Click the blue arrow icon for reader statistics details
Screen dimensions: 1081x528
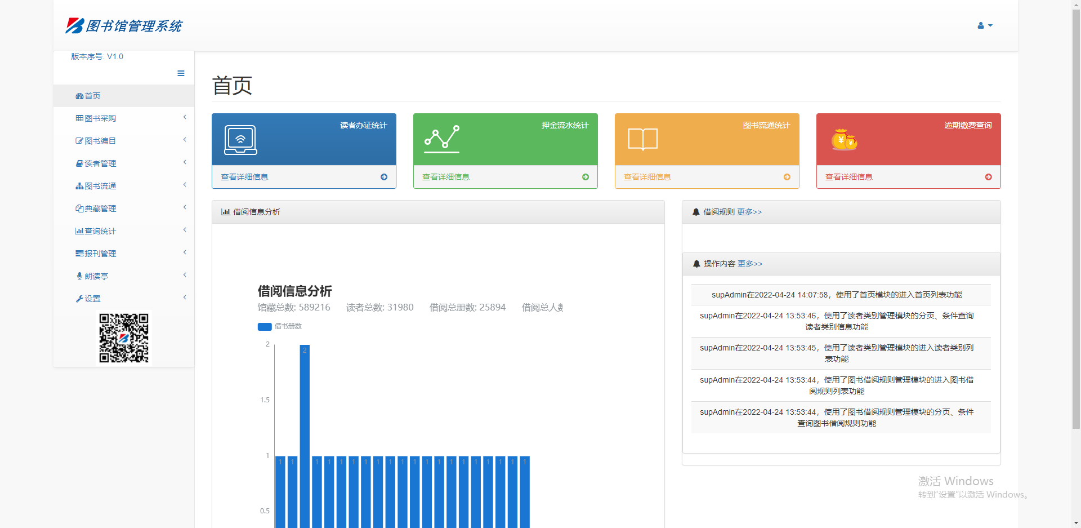click(384, 177)
